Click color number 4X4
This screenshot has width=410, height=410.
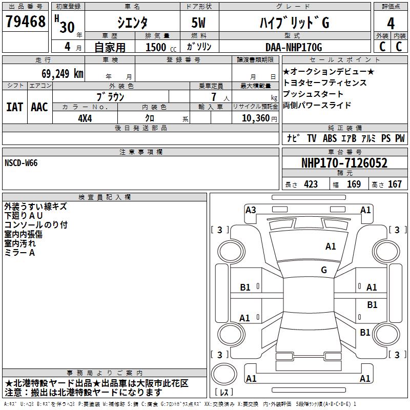85,118
